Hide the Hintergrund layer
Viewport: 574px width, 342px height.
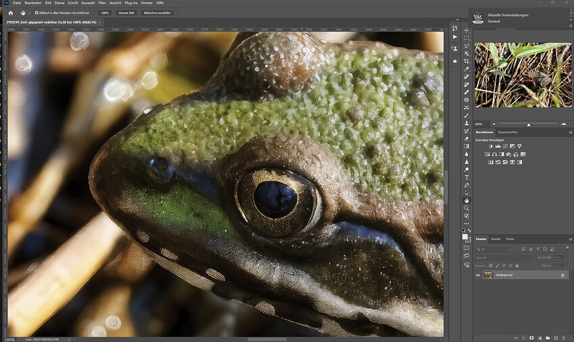pyautogui.click(x=477, y=275)
